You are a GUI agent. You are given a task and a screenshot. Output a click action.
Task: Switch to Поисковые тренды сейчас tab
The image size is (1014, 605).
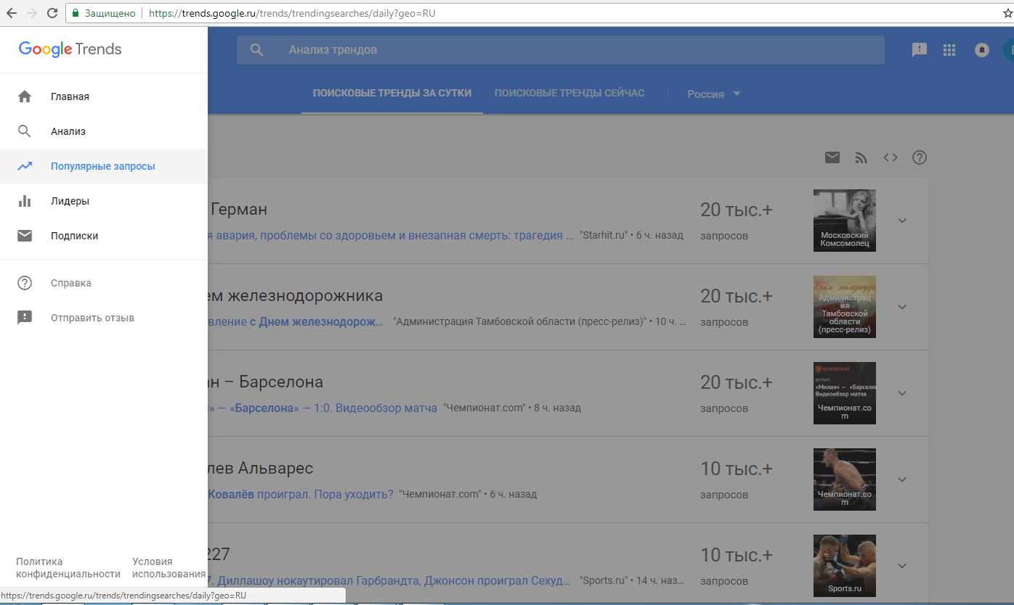[x=569, y=93]
